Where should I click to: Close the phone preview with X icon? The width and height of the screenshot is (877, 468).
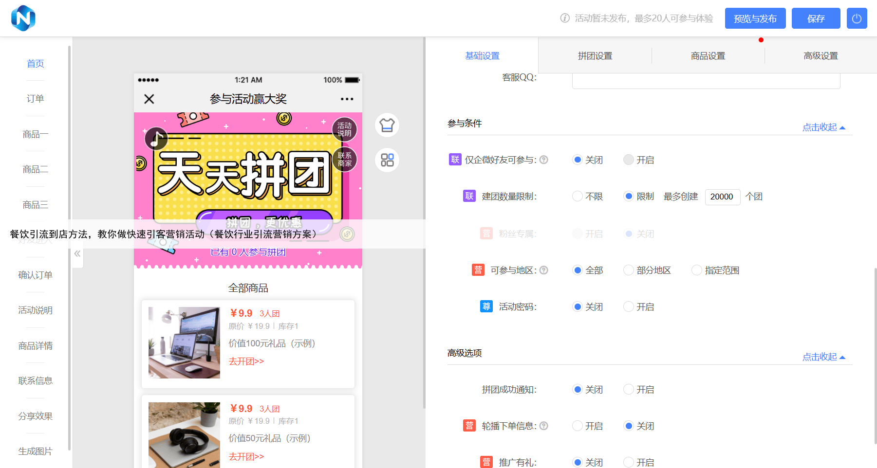149,99
